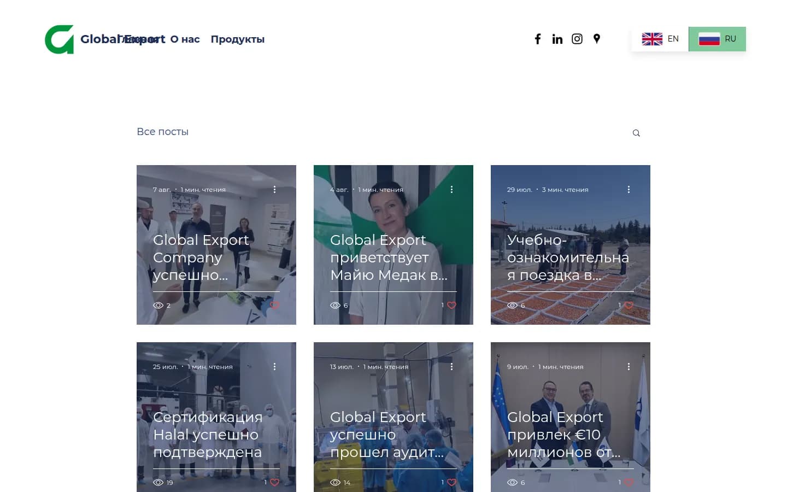Screen dimensions: 787x492
Task: Switch site language to RU
Action: pyautogui.click(x=717, y=39)
